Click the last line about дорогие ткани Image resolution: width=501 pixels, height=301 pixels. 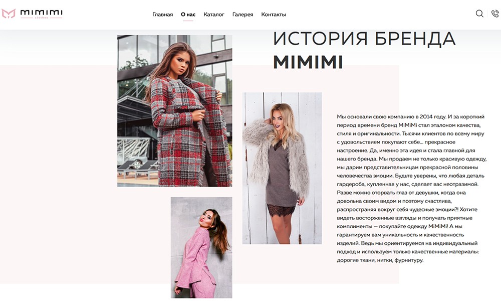(x=380, y=260)
